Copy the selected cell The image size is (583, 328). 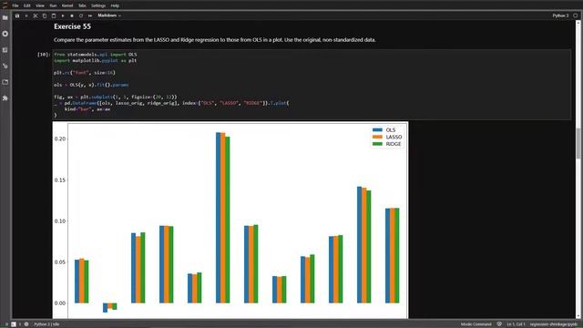point(45,15)
